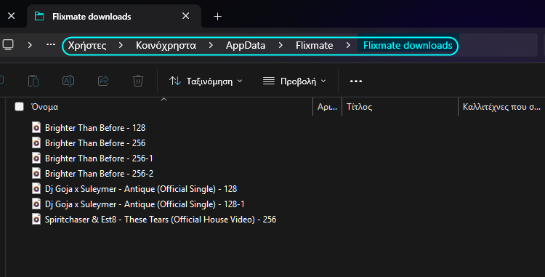Viewport: 545px width, 277px height.
Task: Click the Paste clipboard icon in toolbar
Action: 33,81
